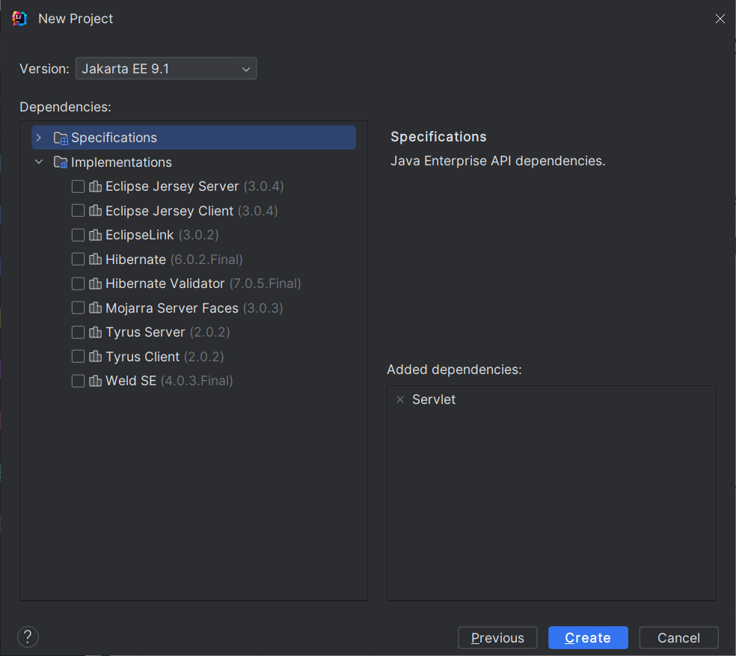Image resolution: width=736 pixels, height=656 pixels.
Task: Click the Implementations folder icon
Action: pyautogui.click(x=61, y=162)
